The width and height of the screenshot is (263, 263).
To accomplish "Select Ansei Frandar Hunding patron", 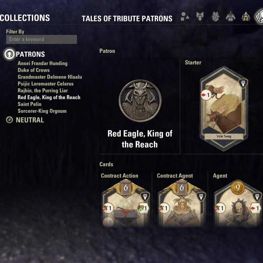I will click(x=43, y=63).
